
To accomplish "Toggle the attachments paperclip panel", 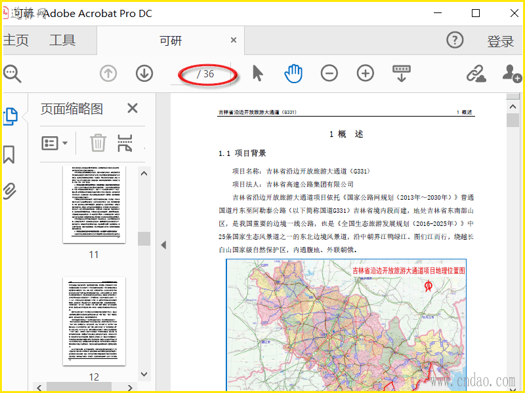I will (9, 191).
